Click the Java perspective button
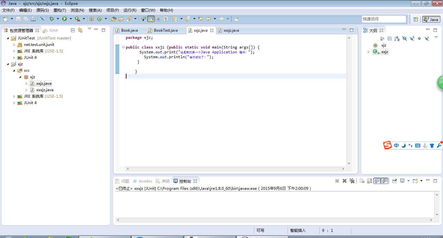The image size is (443, 238). coord(431,19)
